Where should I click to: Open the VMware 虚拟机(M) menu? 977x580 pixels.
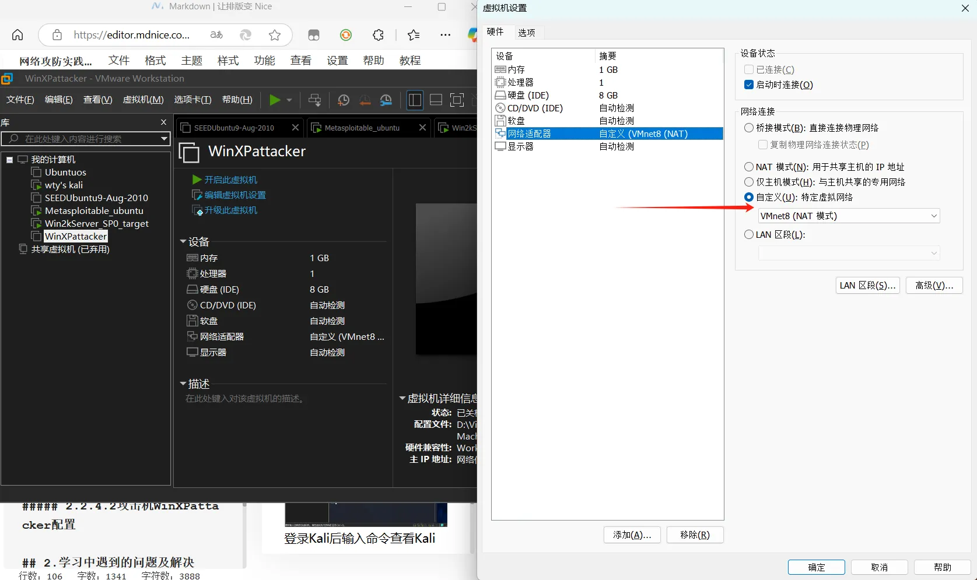click(x=143, y=100)
